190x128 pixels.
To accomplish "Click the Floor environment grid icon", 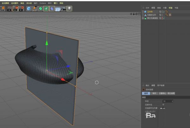I will tap(58, 9).
